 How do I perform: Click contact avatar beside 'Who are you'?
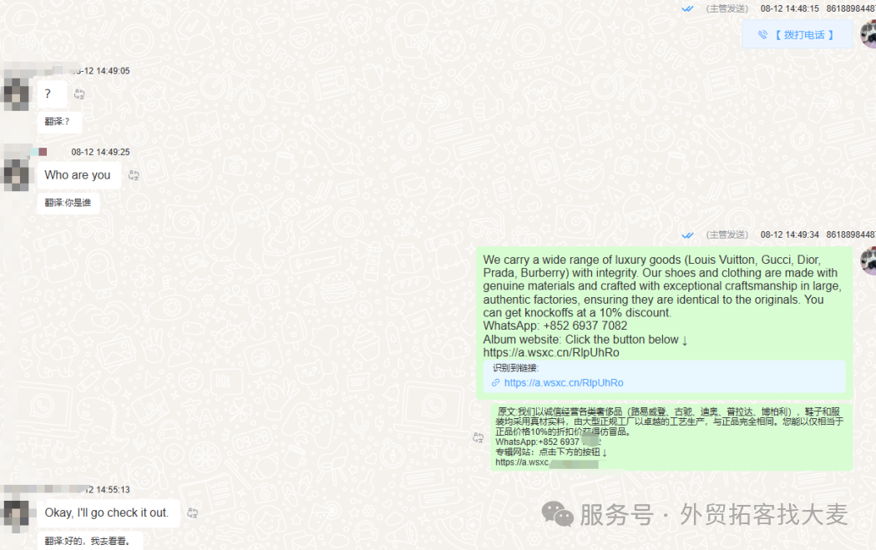(x=16, y=174)
